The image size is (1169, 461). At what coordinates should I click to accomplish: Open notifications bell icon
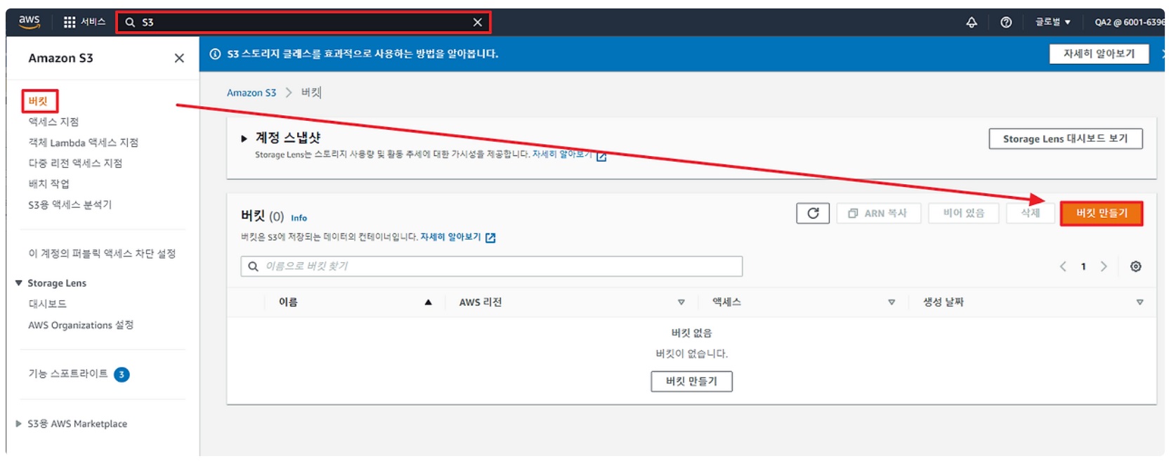[x=972, y=22]
